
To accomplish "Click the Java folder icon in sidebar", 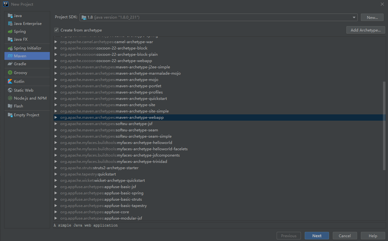I will [x=10, y=16].
